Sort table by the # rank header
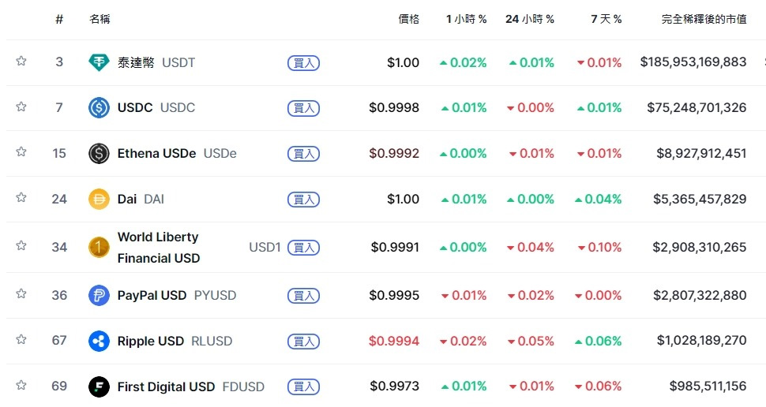766x407 pixels. tap(59, 19)
